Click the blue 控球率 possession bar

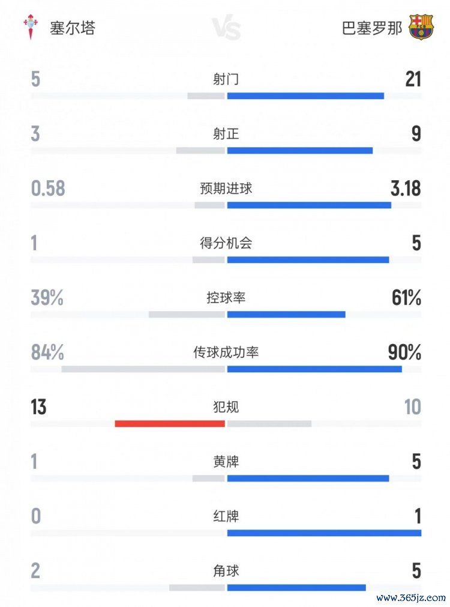286,314
